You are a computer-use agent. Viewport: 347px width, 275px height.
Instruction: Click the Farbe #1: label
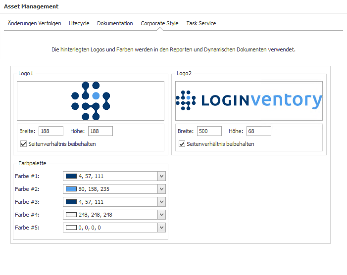27,176
